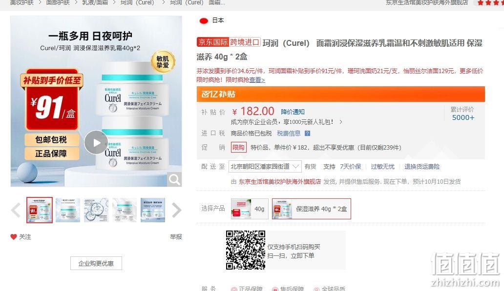This screenshot has width=504, height=291.
Task: Click the 过敏无忧 service link
Action: 382,167
